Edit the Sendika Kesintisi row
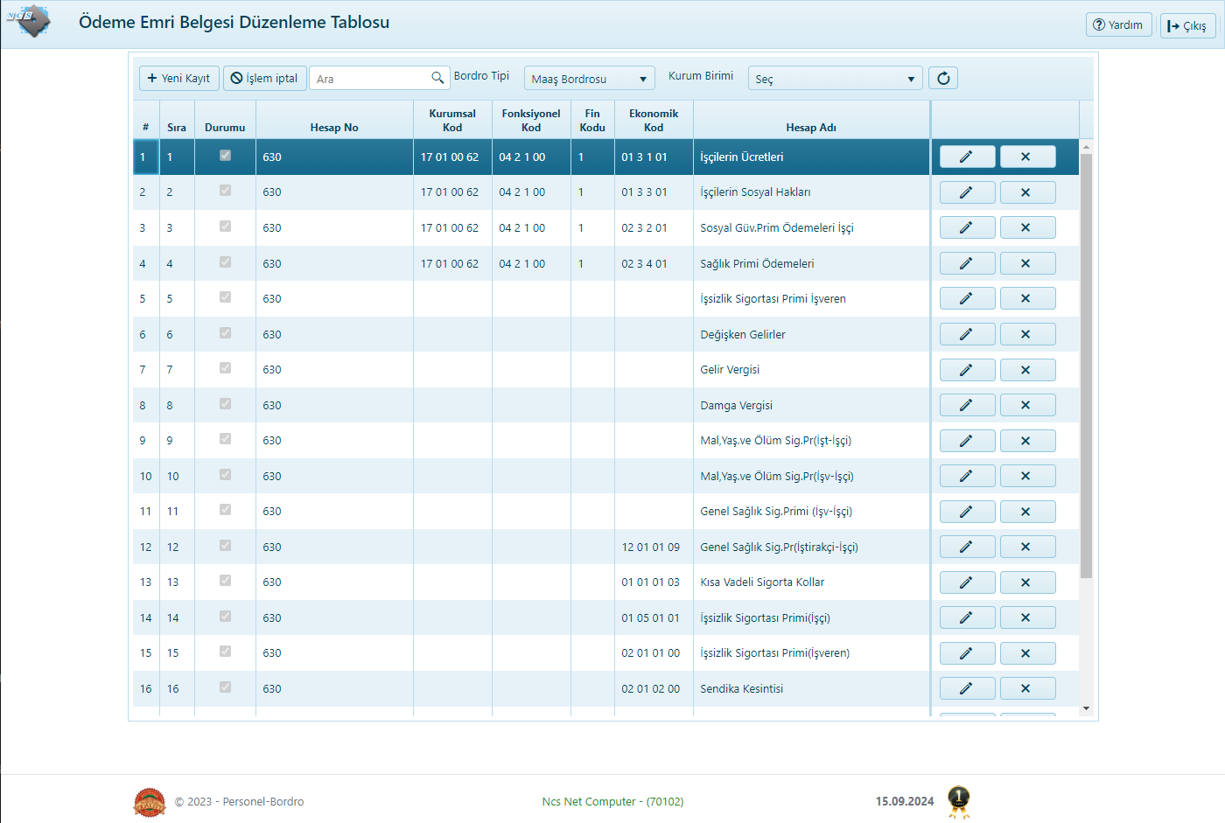 (x=967, y=688)
